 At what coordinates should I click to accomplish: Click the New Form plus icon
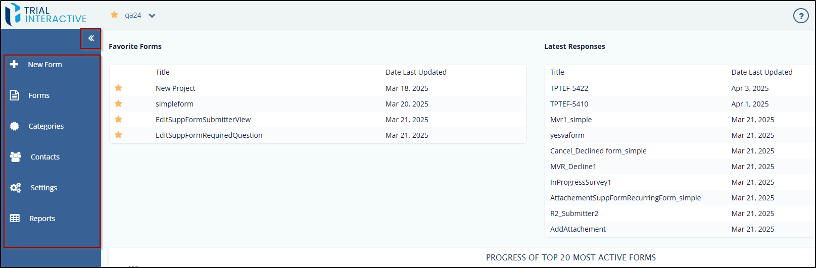click(14, 64)
